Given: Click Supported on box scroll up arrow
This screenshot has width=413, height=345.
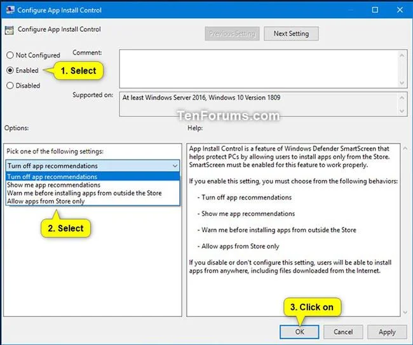Looking at the screenshot, I should [x=402, y=98].
